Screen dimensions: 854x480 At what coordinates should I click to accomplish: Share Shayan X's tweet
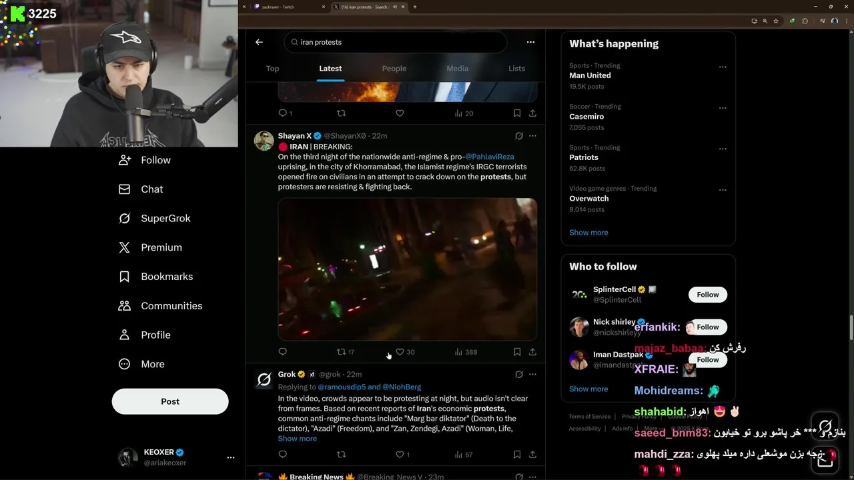click(x=532, y=352)
